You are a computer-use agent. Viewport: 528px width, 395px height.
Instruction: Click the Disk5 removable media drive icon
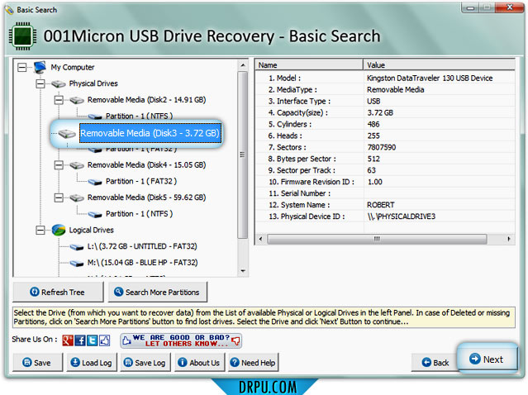(77, 197)
